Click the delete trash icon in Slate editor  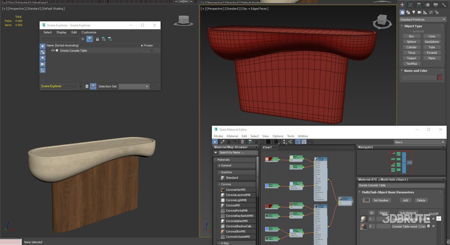click(242, 142)
